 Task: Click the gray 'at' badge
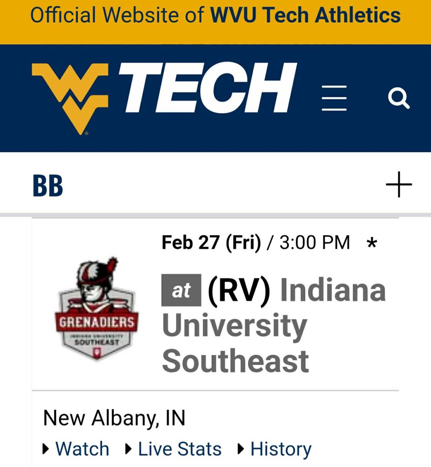[181, 290]
